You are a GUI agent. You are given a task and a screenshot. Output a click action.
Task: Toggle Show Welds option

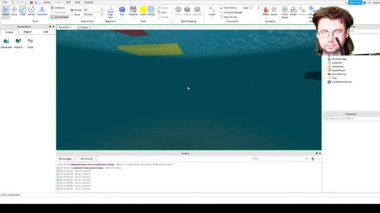(228, 8)
